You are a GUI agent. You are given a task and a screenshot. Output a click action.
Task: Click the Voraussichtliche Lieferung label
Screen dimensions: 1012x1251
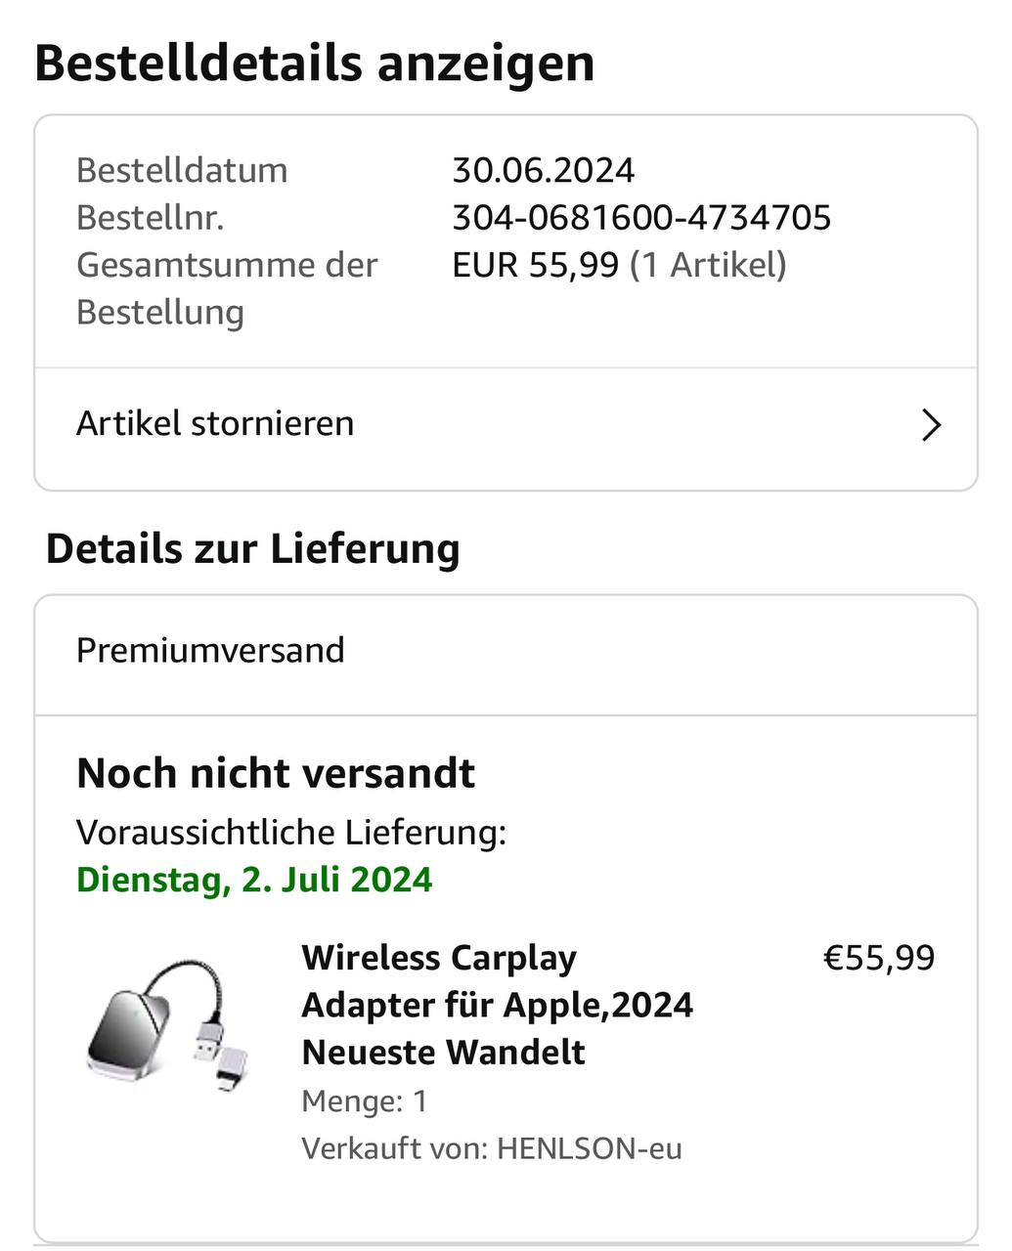point(290,833)
